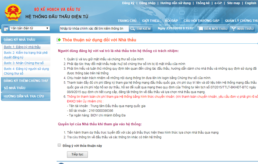Screen dimensions: 258x164
Task: Open Bước 2: Kiểm tra trạng thái phê duyệt
Action: (x=26, y=55)
